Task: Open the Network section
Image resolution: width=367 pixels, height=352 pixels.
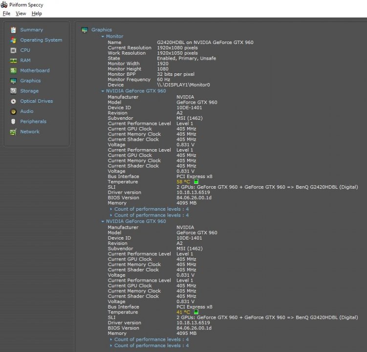Action: (30, 132)
